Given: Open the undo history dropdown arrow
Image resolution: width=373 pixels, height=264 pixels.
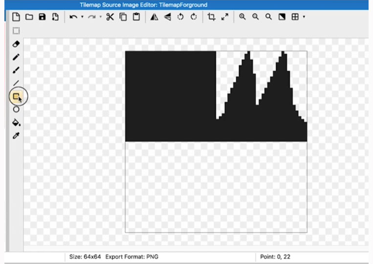Looking at the screenshot, I should [82, 17].
